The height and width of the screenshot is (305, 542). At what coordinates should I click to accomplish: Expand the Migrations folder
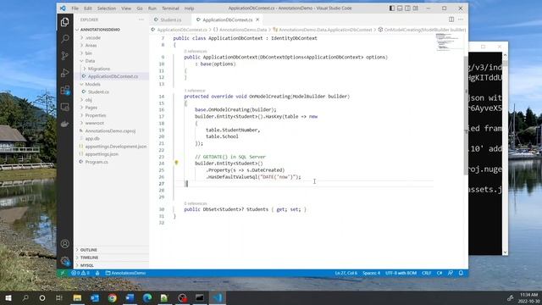[x=99, y=69]
